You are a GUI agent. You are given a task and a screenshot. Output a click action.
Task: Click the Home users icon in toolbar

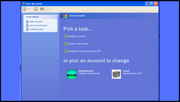42,9
